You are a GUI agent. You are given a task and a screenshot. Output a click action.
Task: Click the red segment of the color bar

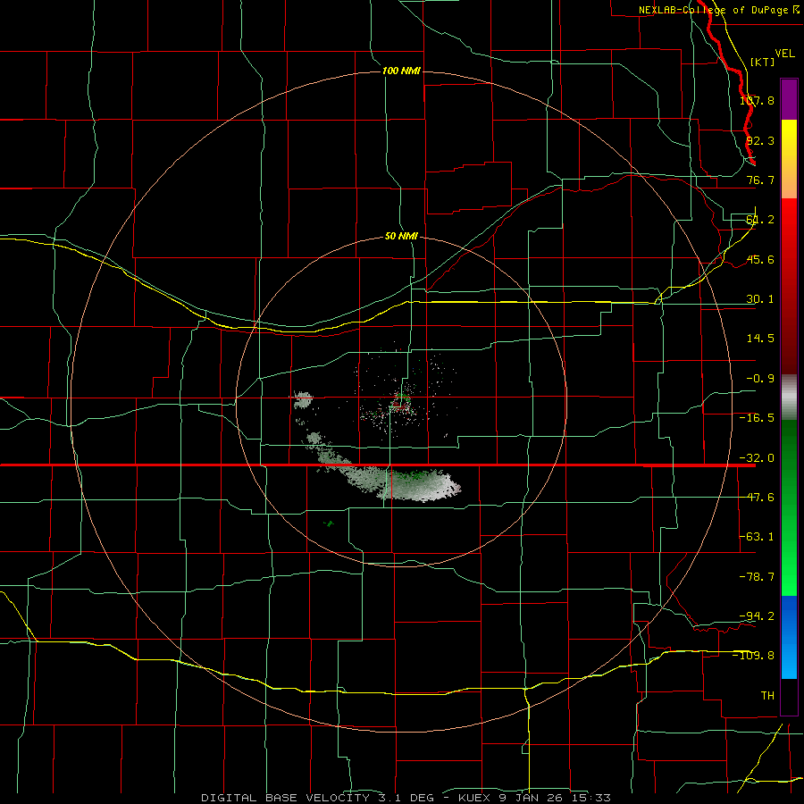coord(789,286)
